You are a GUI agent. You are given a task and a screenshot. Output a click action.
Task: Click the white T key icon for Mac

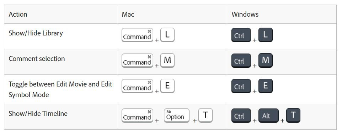click(x=205, y=115)
